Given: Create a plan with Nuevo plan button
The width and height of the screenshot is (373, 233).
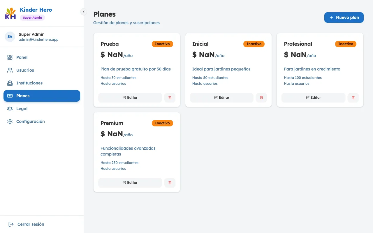Looking at the screenshot, I should (344, 17).
